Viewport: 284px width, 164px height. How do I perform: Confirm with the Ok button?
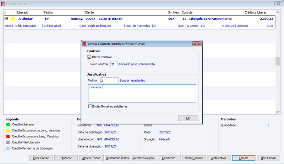click(x=188, y=118)
